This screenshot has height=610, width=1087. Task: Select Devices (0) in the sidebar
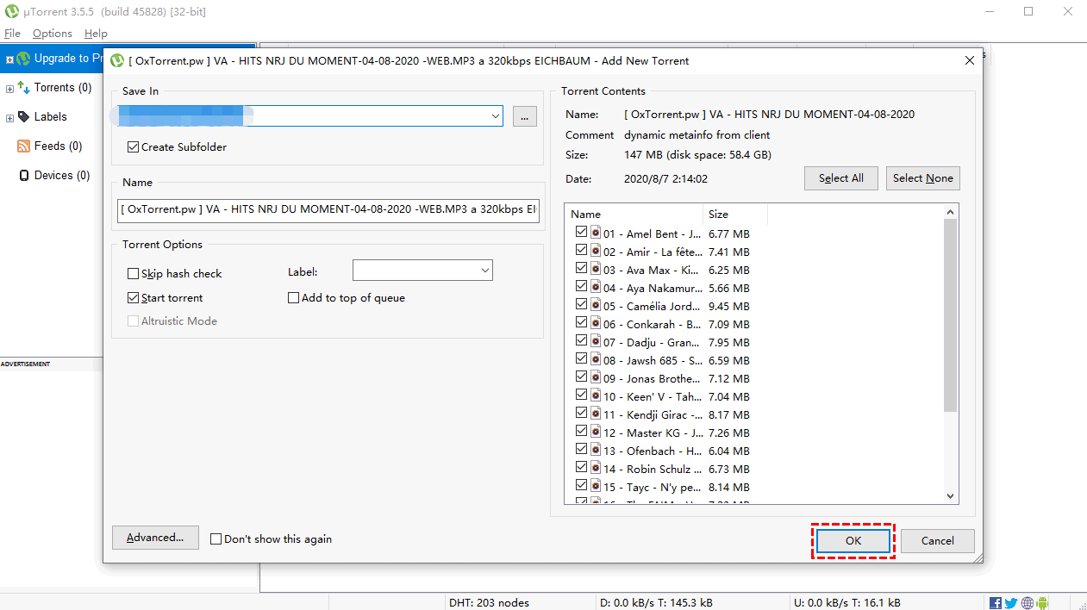[x=62, y=176]
